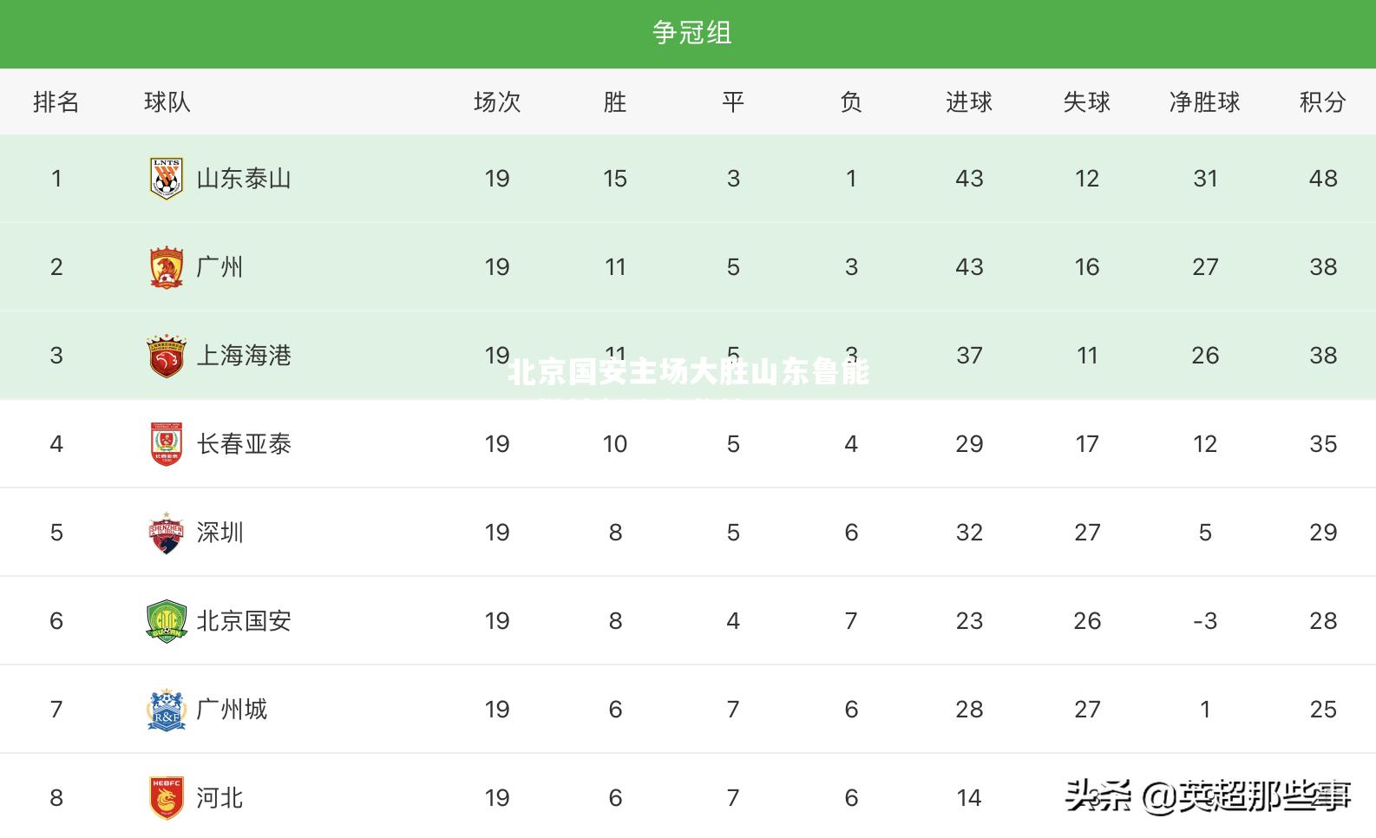Open the Hebei FC crest icon
Screen dimensions: 1376x838
tap(166, 798)
